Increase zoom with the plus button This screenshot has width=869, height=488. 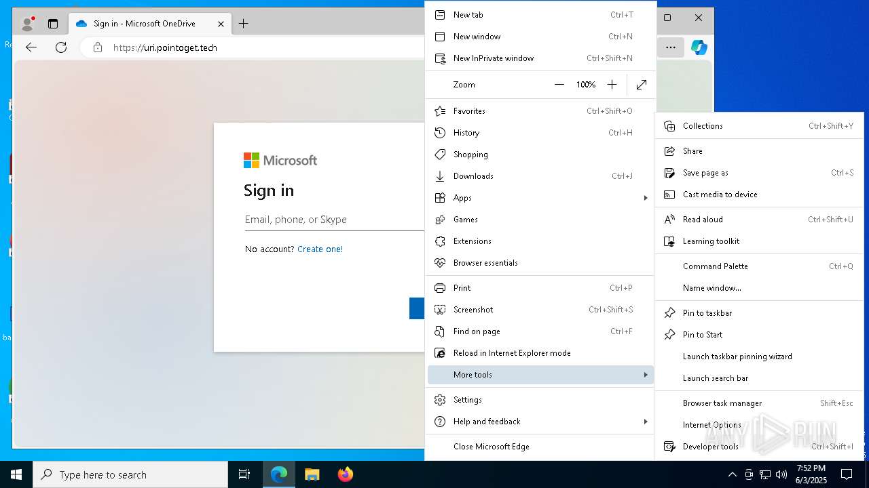pos(612,84)
